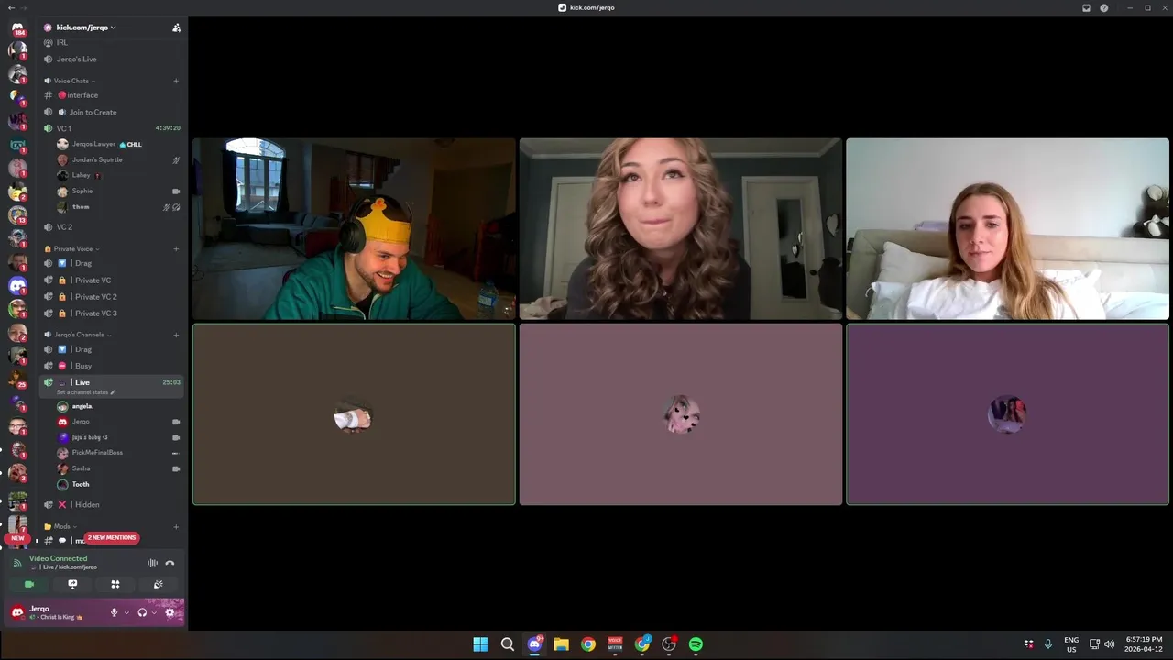
Task: Collapse Jerqo's Channels category
Action: [x=76, y=335]
